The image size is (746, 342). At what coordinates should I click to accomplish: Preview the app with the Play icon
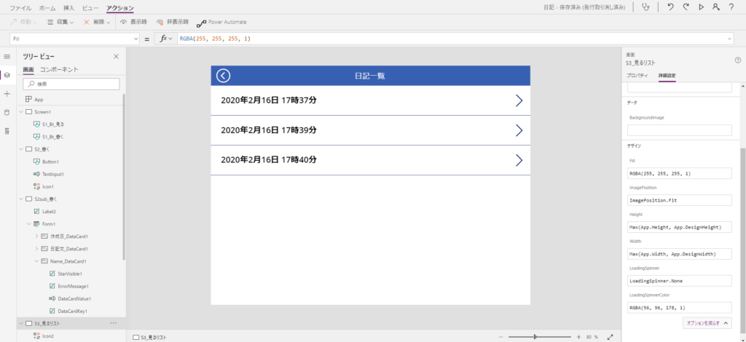click(x=701, y=7)
